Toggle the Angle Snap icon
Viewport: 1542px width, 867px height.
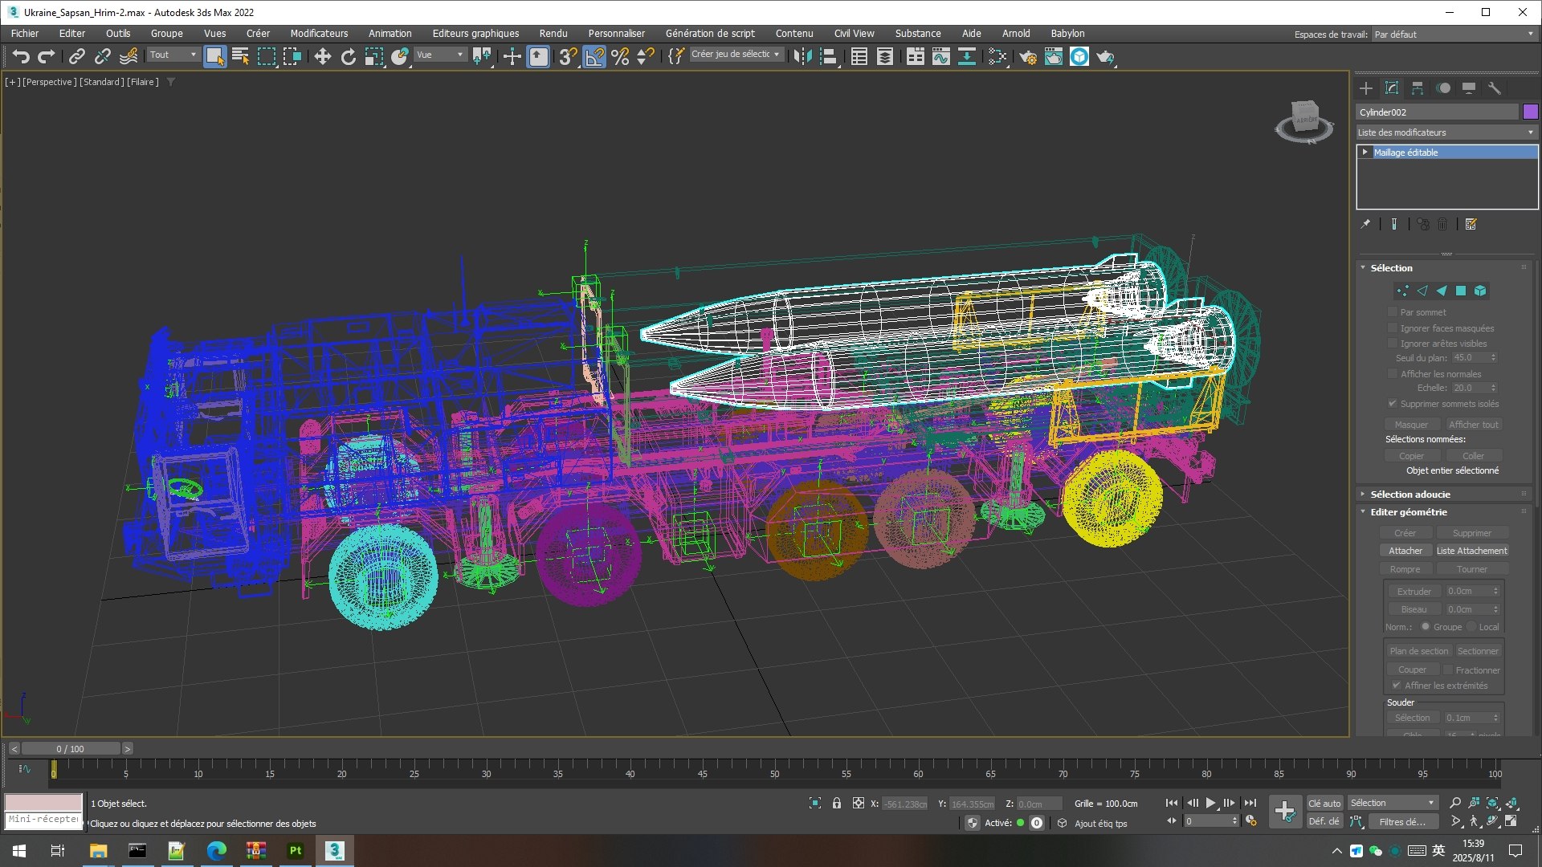coord(594,56)
